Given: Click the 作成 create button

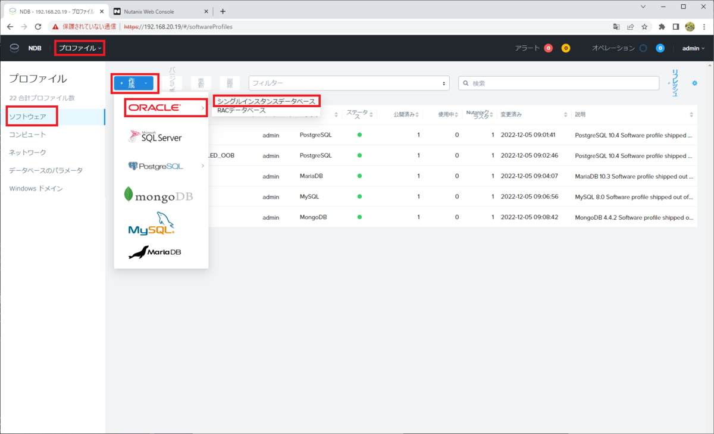Looking at the screenshot, I should pos(134,83).
